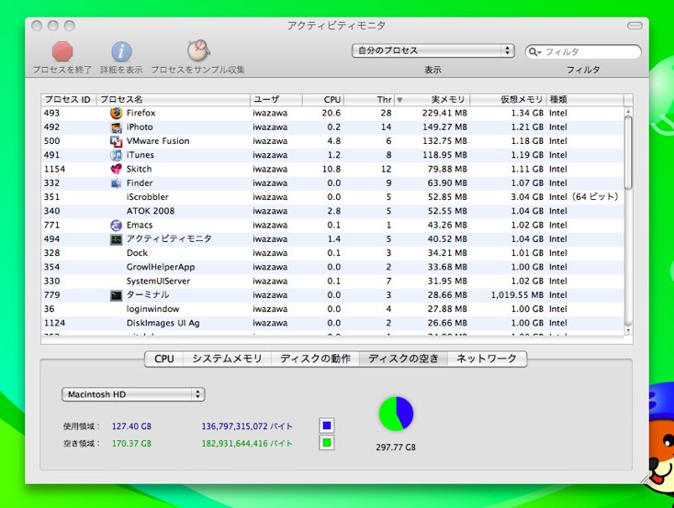Sort by 仮想メモリ column header
This screenshot has width=674, height=508.
(x=508, y=100)
